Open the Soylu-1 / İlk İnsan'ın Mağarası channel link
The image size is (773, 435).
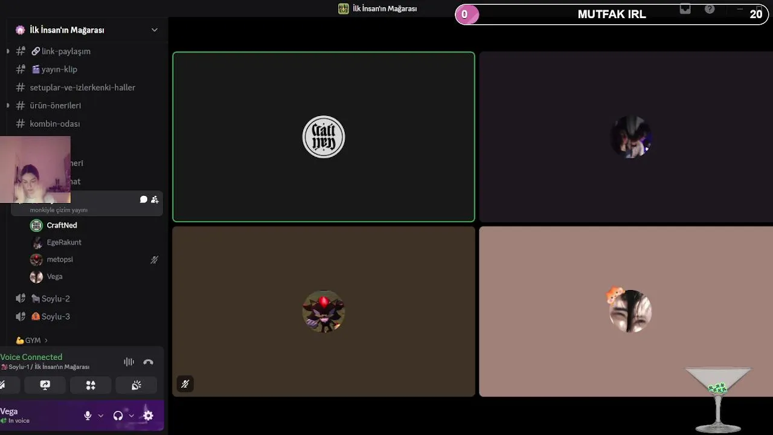(x=45, y=367)
